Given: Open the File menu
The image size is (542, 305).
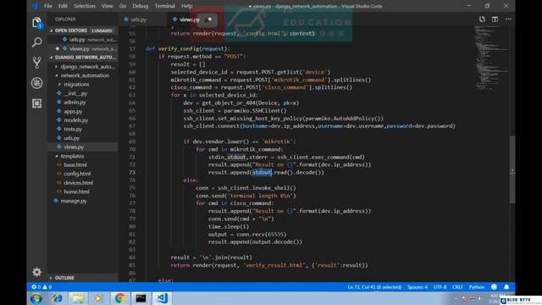Looking at the screenshot, I should [47, 6].
